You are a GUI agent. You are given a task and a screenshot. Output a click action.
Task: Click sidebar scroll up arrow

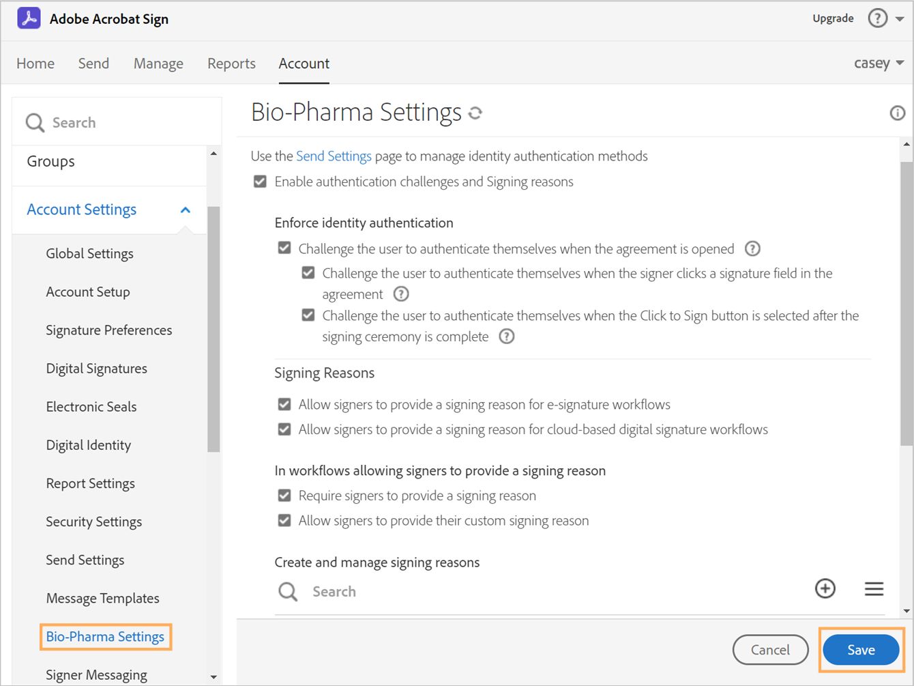pos(213,154)
